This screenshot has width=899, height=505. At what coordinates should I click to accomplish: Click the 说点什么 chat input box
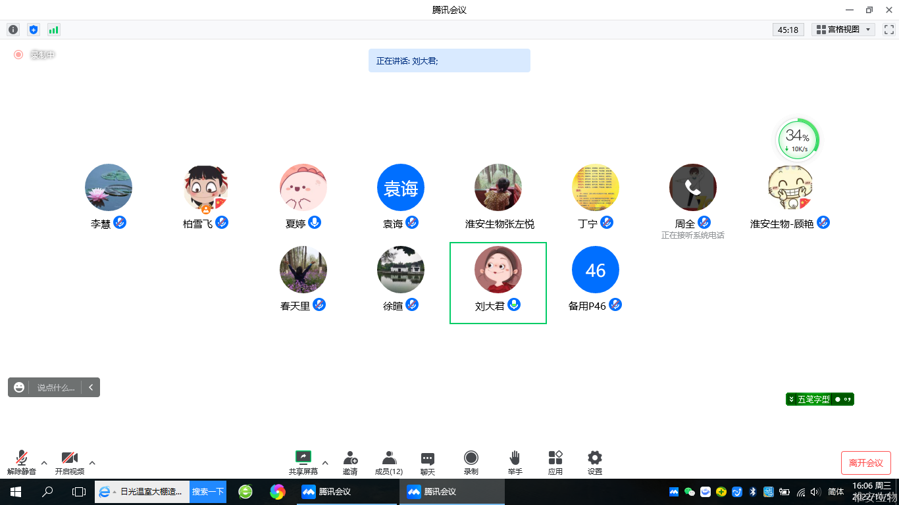(x=55, y=387)
